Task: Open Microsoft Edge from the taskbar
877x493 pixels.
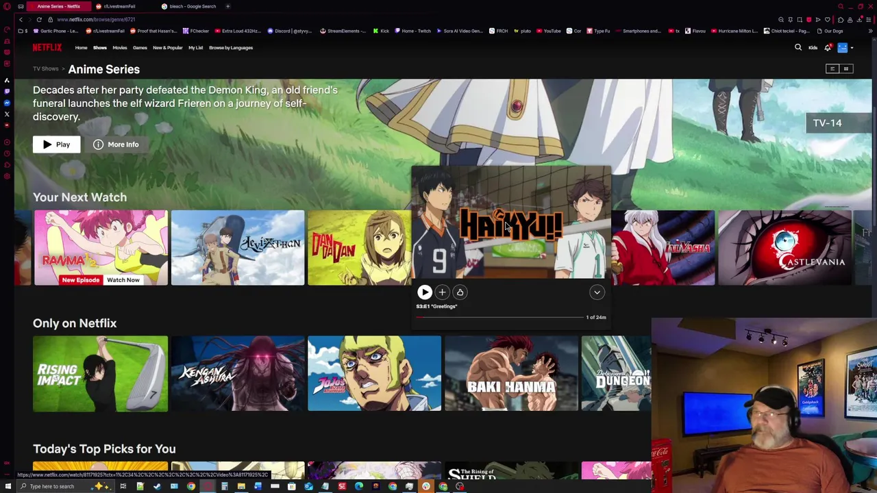Action: [358, 486]
